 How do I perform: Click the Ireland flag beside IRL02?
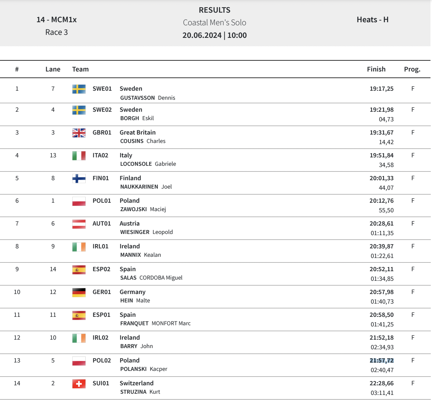click(79, 338)
